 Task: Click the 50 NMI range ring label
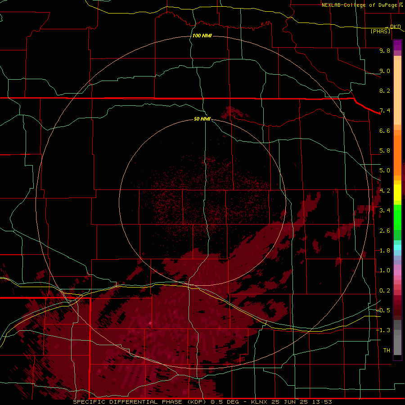coord(202,119)
